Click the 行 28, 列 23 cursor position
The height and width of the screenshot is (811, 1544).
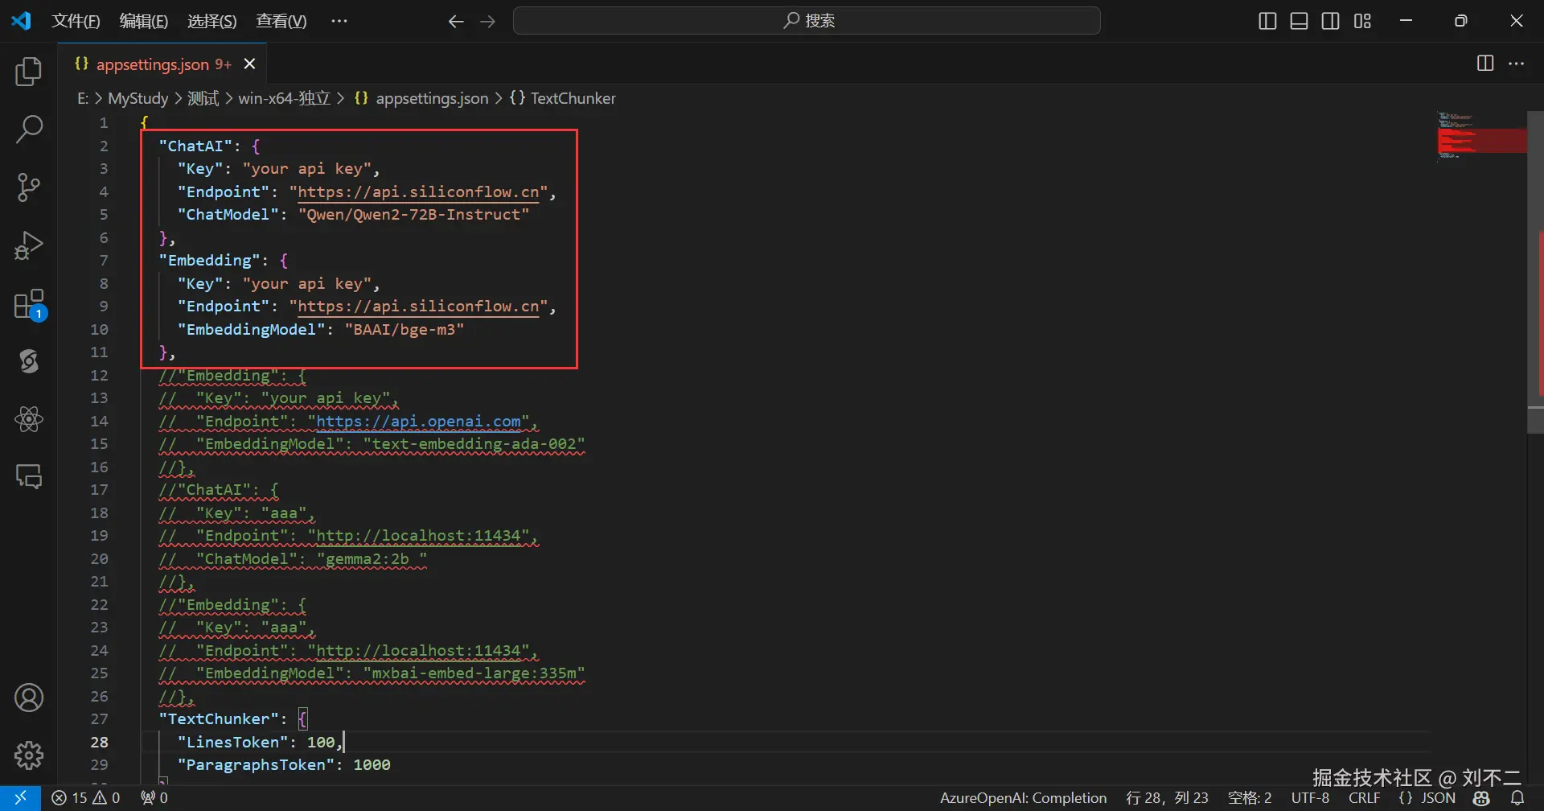point(1168,797)
